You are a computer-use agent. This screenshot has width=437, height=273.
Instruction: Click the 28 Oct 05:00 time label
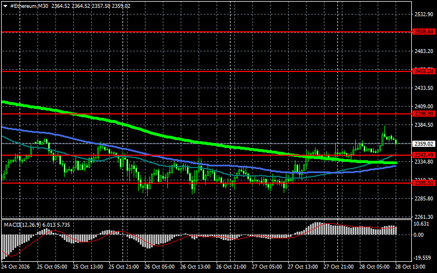[374, 267]
